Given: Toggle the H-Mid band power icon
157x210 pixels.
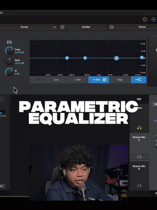Looking at the screenshot, I should coord(104,80).
